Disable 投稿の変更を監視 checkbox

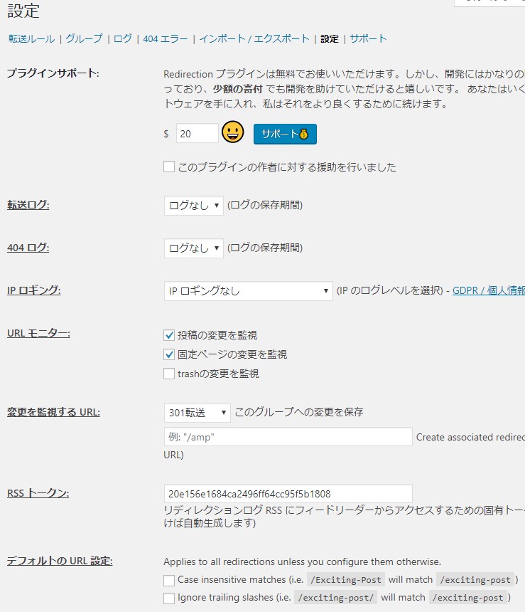pos(169,335)
